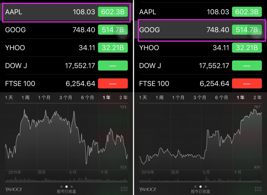
Task: Select the 1天 range in left chart
Action: tap(9, 97)
